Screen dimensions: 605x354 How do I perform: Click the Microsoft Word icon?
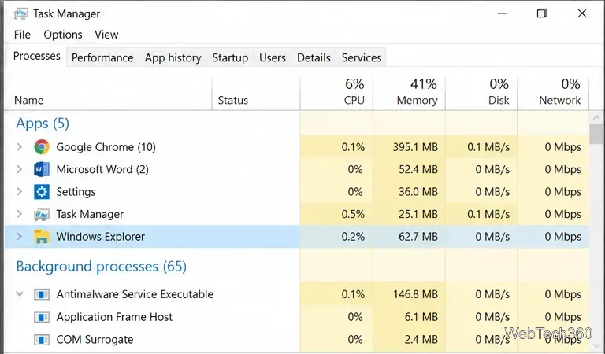(x=42, y=169)
